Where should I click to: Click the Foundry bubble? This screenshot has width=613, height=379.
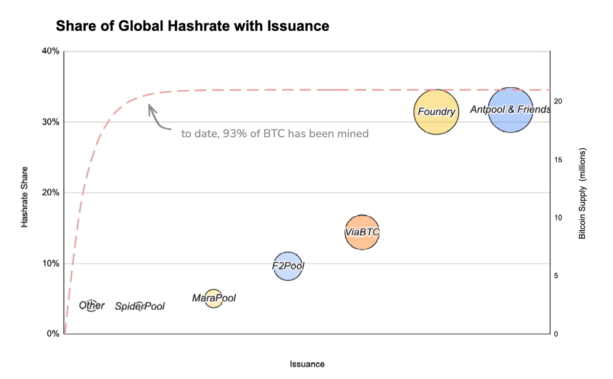tap(436, 112)
